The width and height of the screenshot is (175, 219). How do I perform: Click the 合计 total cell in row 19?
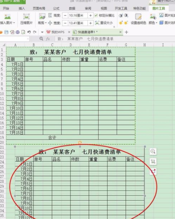point(52,137)
